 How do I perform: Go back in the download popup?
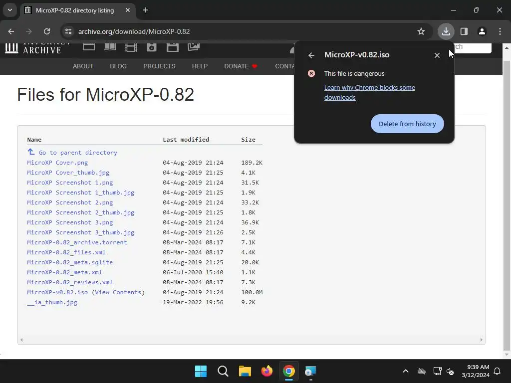pos(311,55)
